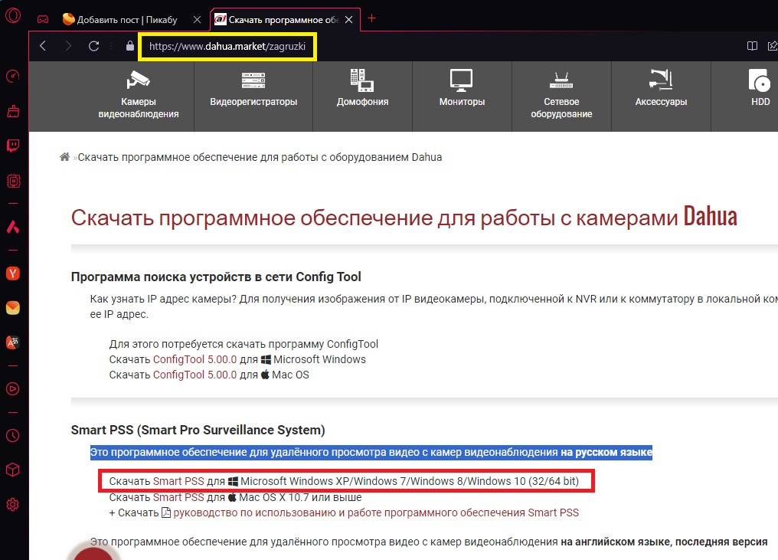Open a new tab with plus button
Viewport: 778px width, 560px height.
click(x=371, y=19)
